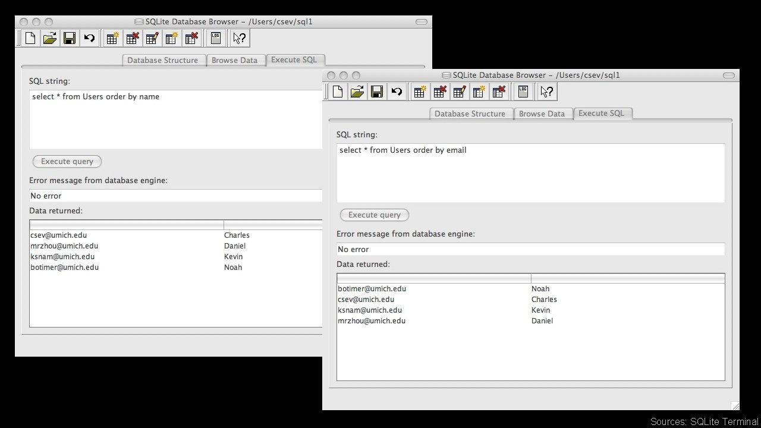Click Create Table icon in the front window

419,92
